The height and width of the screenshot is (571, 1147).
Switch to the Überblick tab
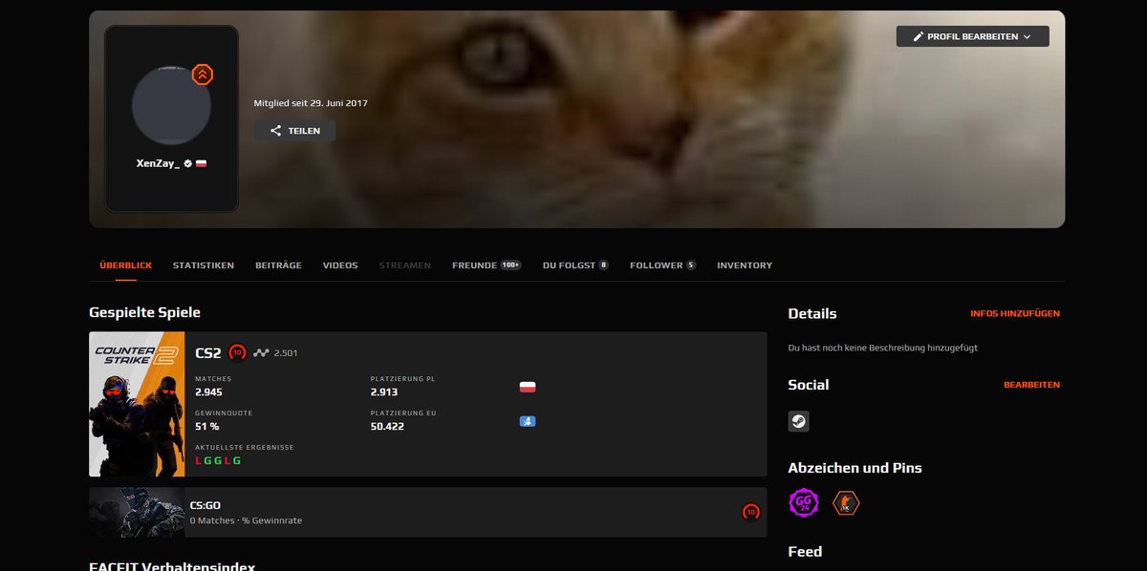pyautogui.click(x=126, y=265)
